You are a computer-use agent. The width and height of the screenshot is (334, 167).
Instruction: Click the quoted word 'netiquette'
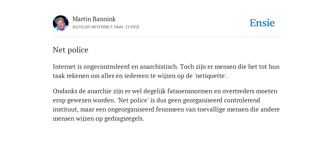pos(211,76)
